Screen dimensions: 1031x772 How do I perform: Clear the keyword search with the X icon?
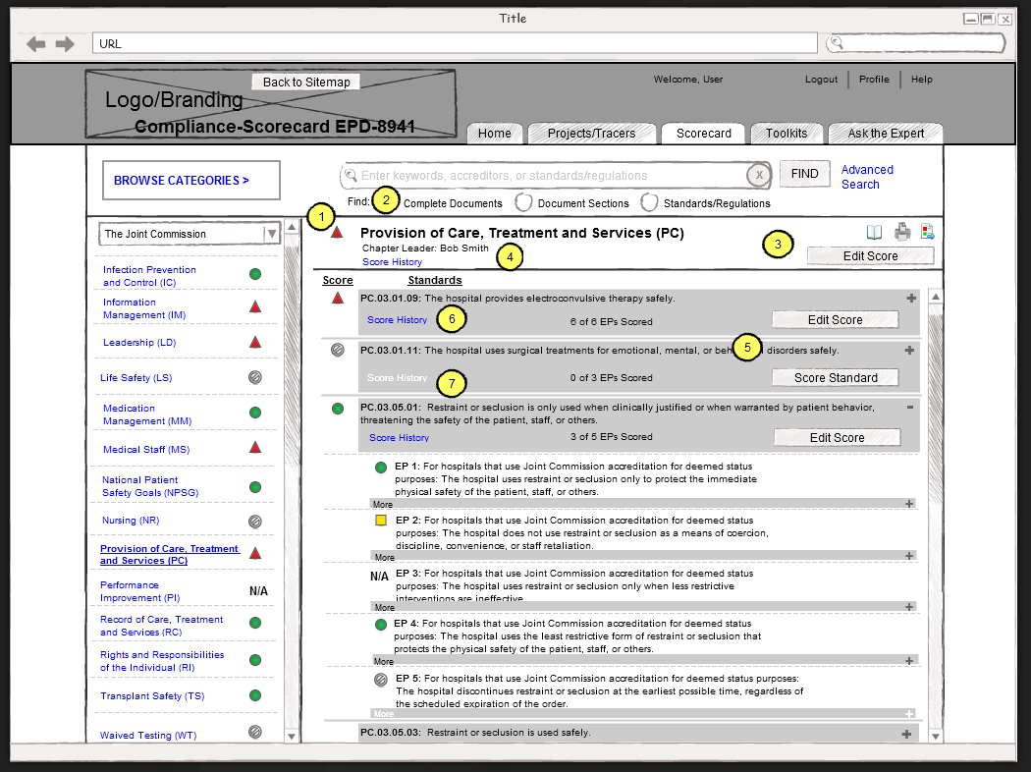pyautogui.click(x=759, y=175)
